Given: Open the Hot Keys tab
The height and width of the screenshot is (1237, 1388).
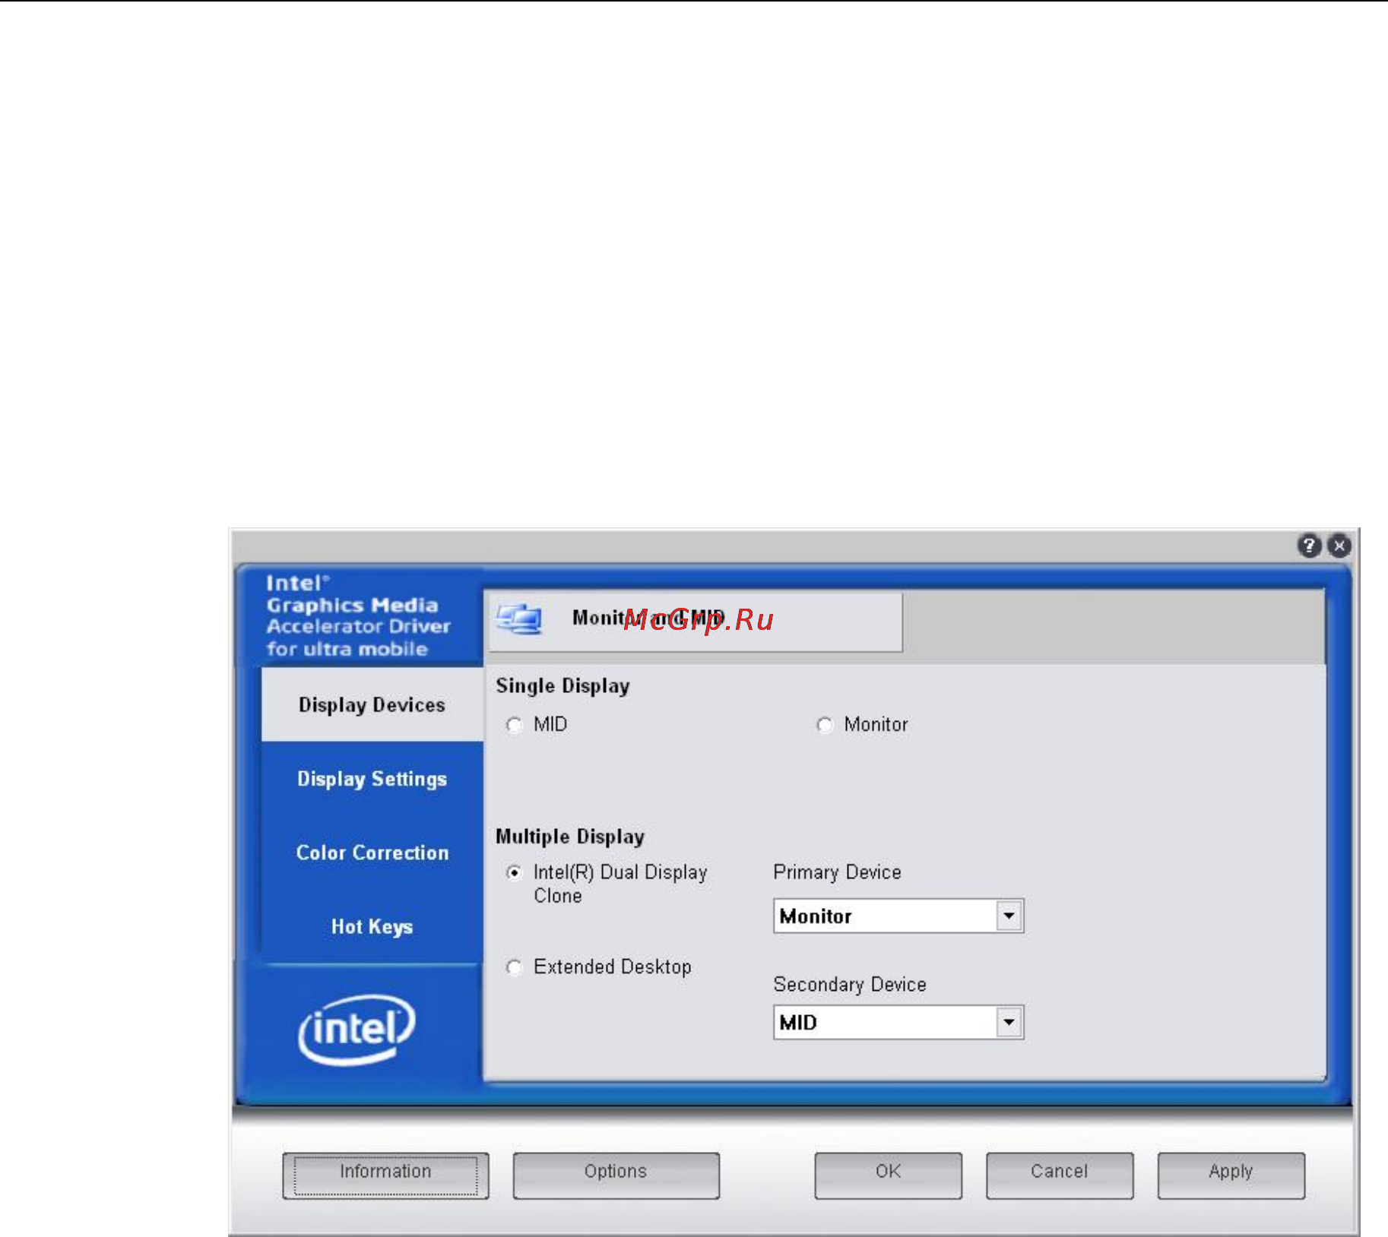Looking at the screenshot, I should [x=372, y=926].
